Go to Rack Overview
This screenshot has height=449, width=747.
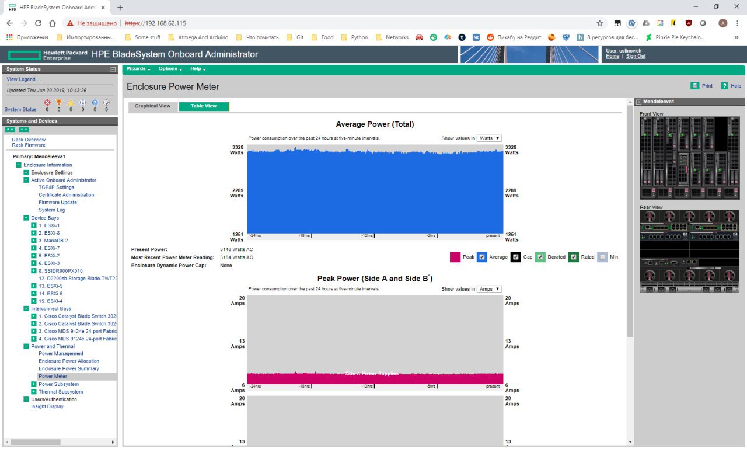tap(29, 140)
